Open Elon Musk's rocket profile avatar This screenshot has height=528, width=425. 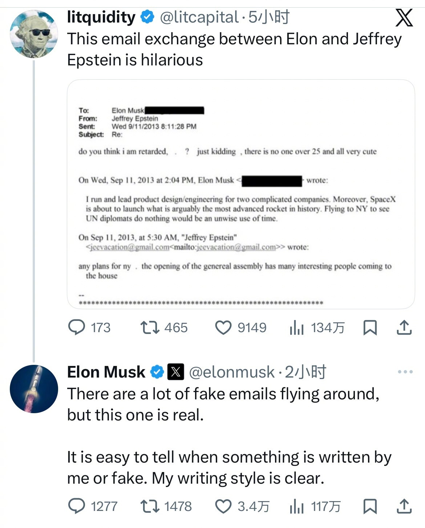(34, 389)
